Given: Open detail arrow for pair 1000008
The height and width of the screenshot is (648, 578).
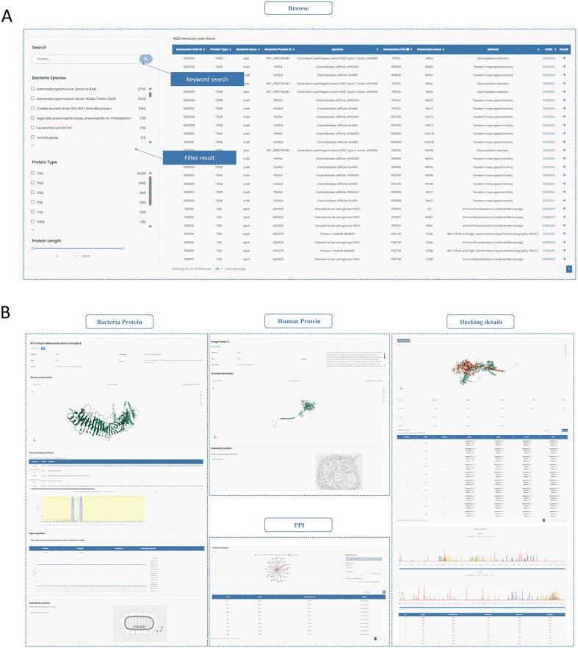Looking at the screenshot, I should 564,117.
